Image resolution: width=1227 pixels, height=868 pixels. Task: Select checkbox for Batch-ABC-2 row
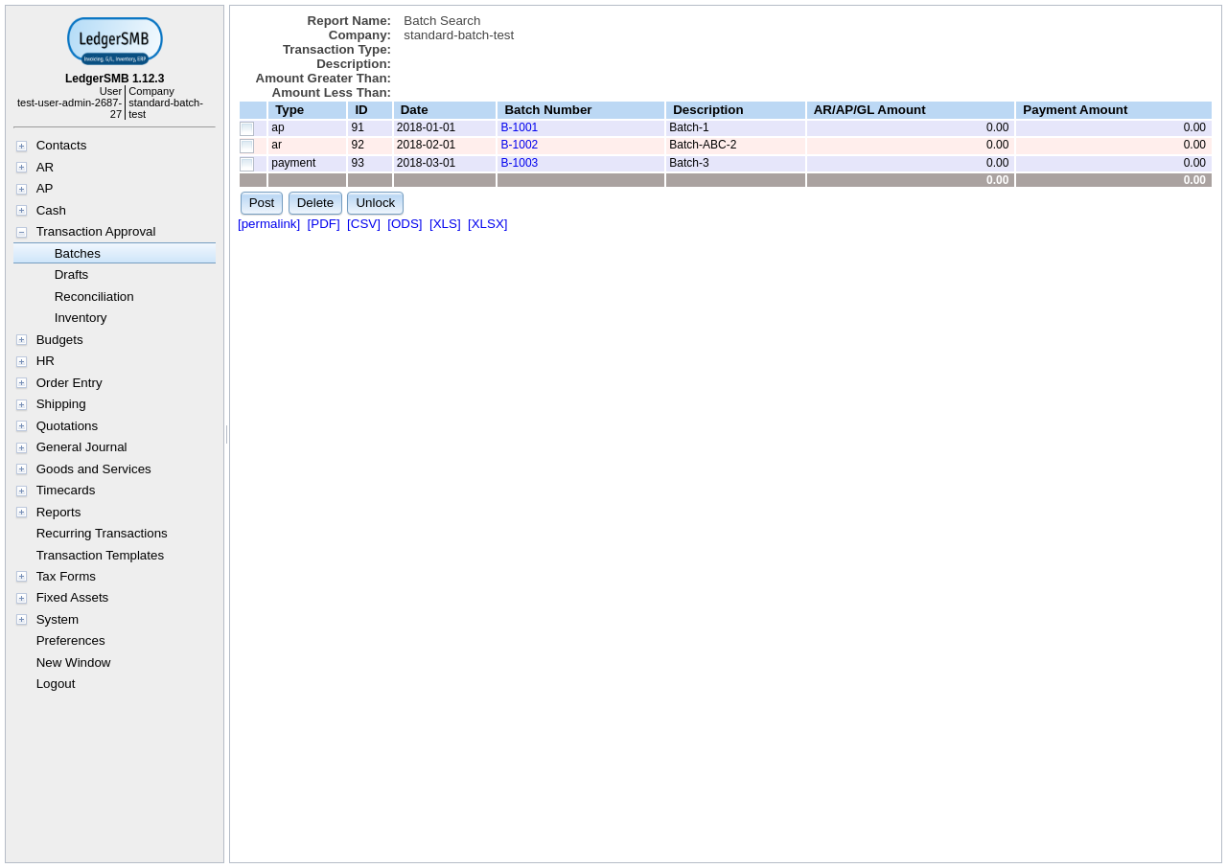(247, 146)
